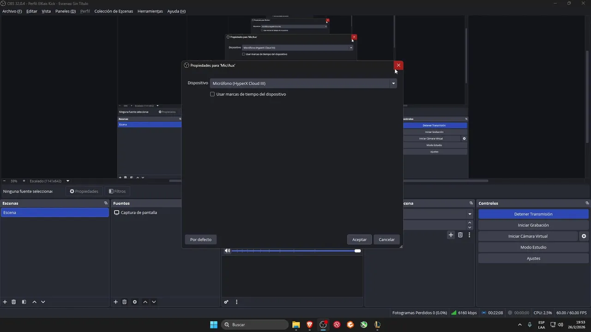The image size is (591, 332).
Task: Open Windows Start menu
Action: (214, 325)
